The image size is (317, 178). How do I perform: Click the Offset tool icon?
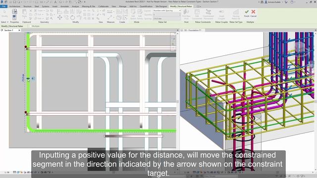pos(66,12)
